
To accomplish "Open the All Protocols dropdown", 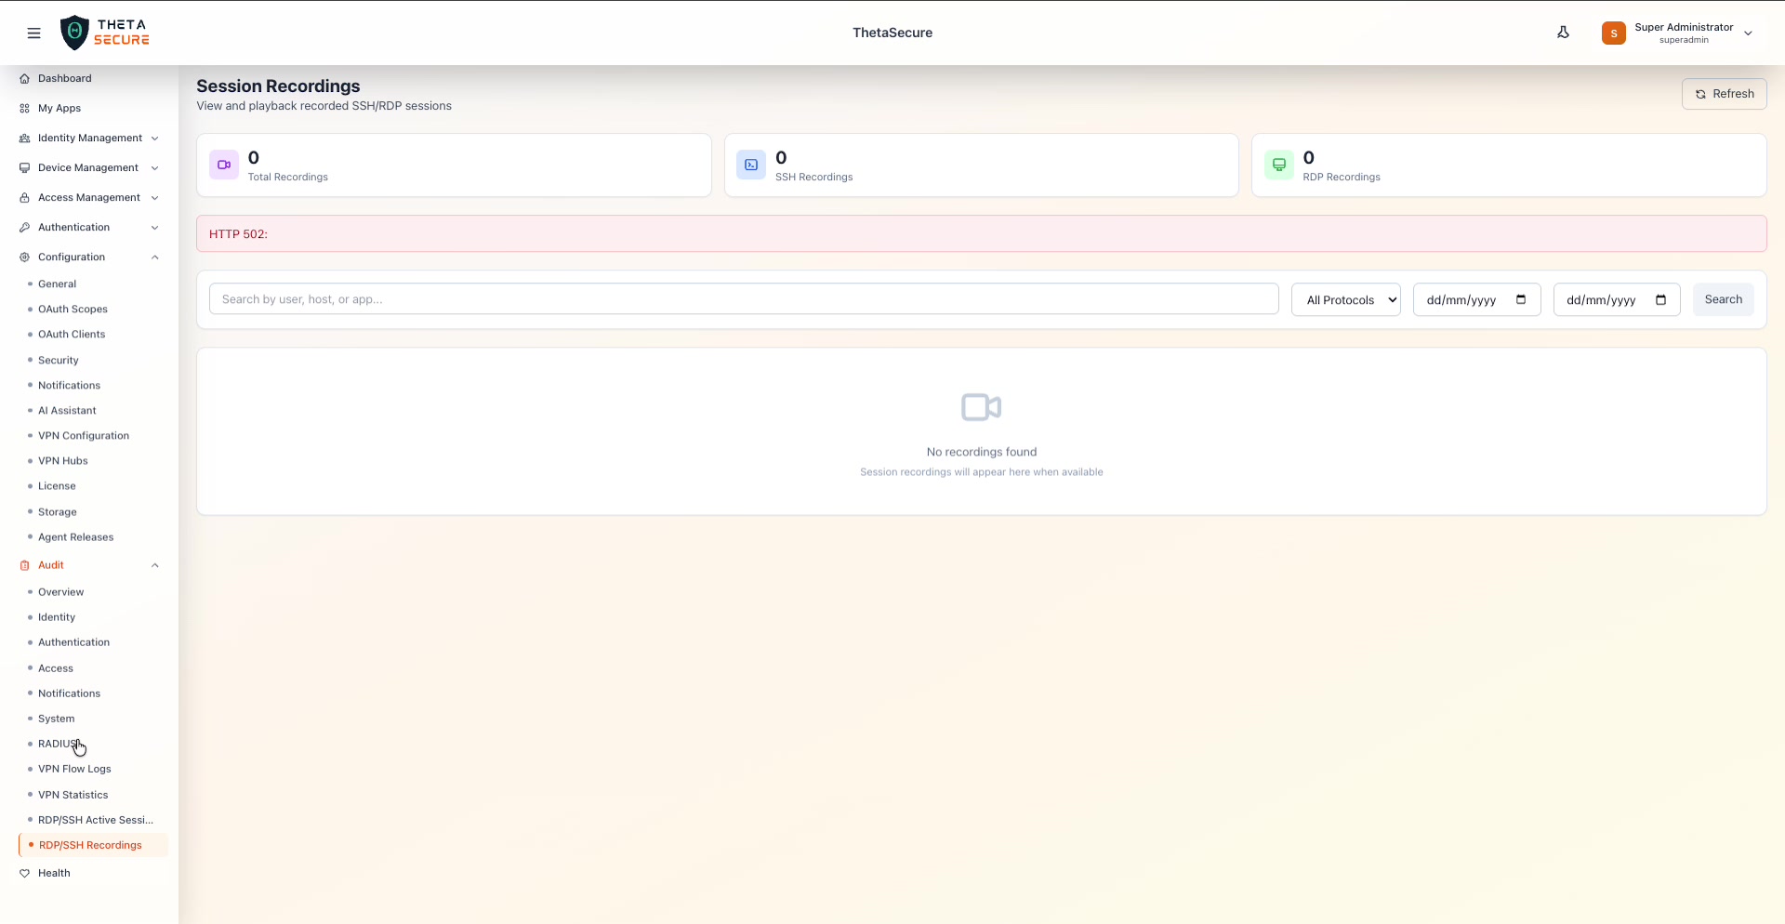I will click(x=1346, y=299).
